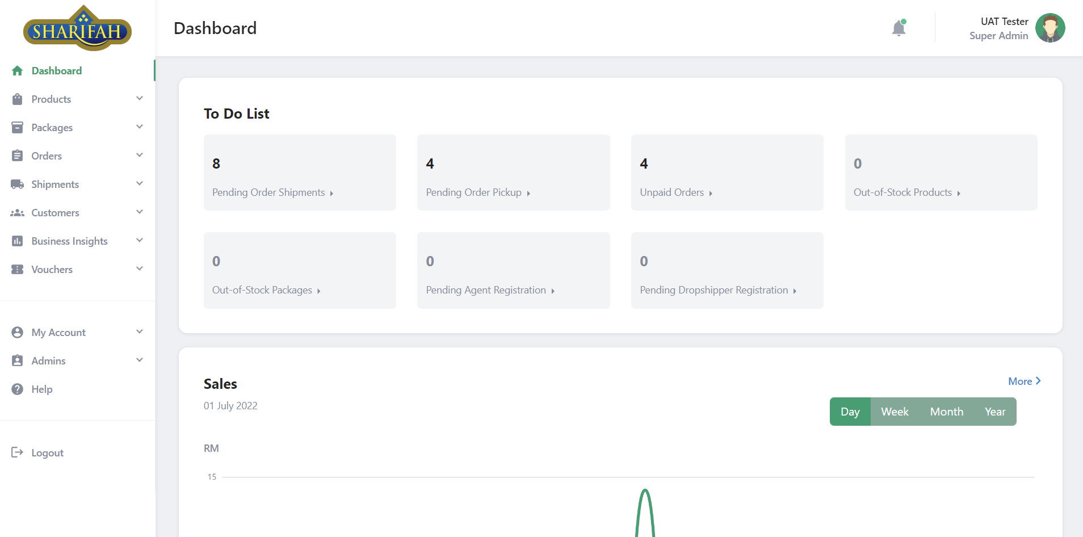Open Pending Dropshipper Registration link
The height and width of the screenshot is (537, 1083).
pyautogui.click(x=718, y=290)
